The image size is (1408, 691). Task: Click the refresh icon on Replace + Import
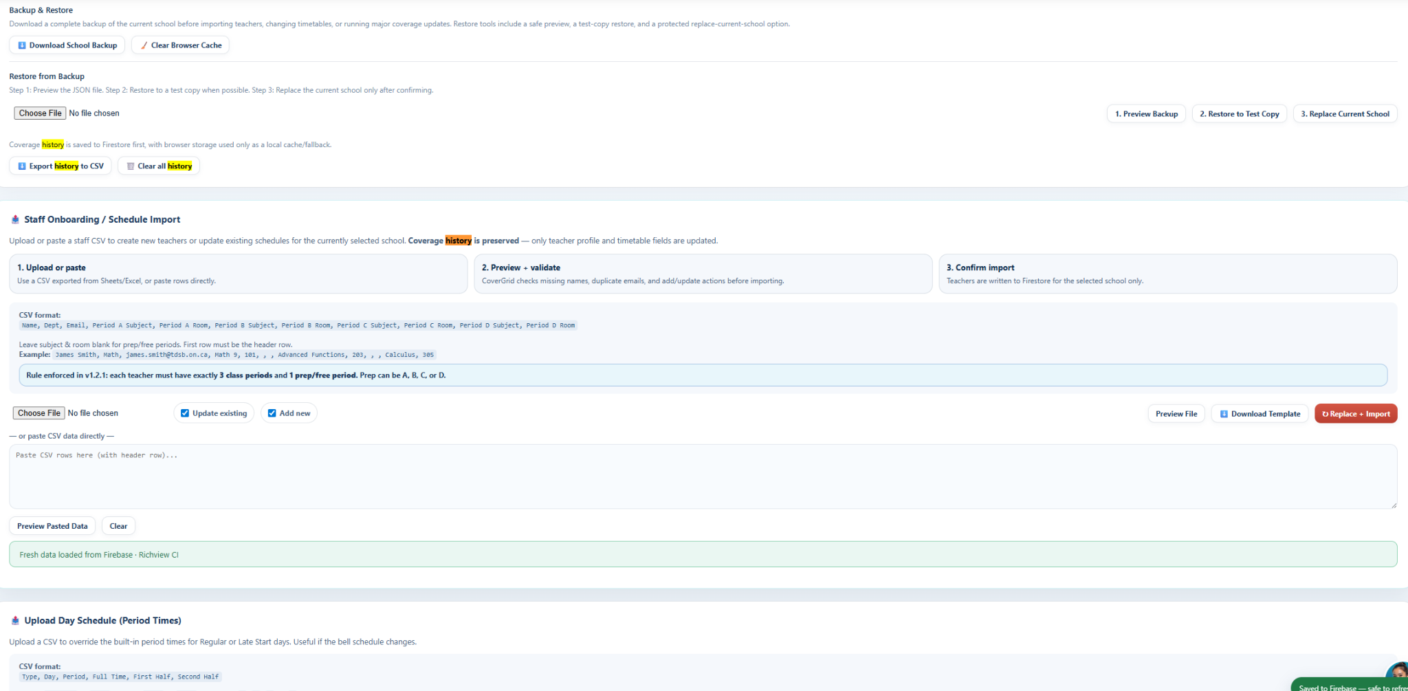tap(1325, 414)
